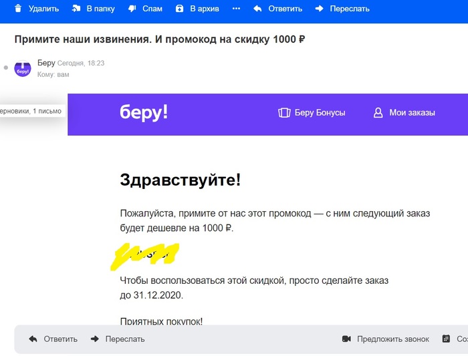The width and height of the screenshot is (468, 356).
Task: Click the Кому: вам recipient line
Action: (53, 75)
